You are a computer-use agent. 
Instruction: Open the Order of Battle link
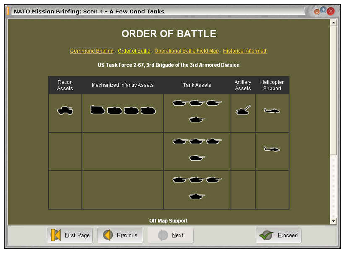click(x=134, y=51)
